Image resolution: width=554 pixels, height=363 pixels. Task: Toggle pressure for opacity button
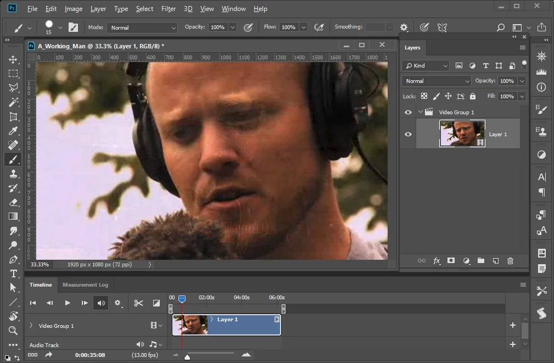pos(248,27)
